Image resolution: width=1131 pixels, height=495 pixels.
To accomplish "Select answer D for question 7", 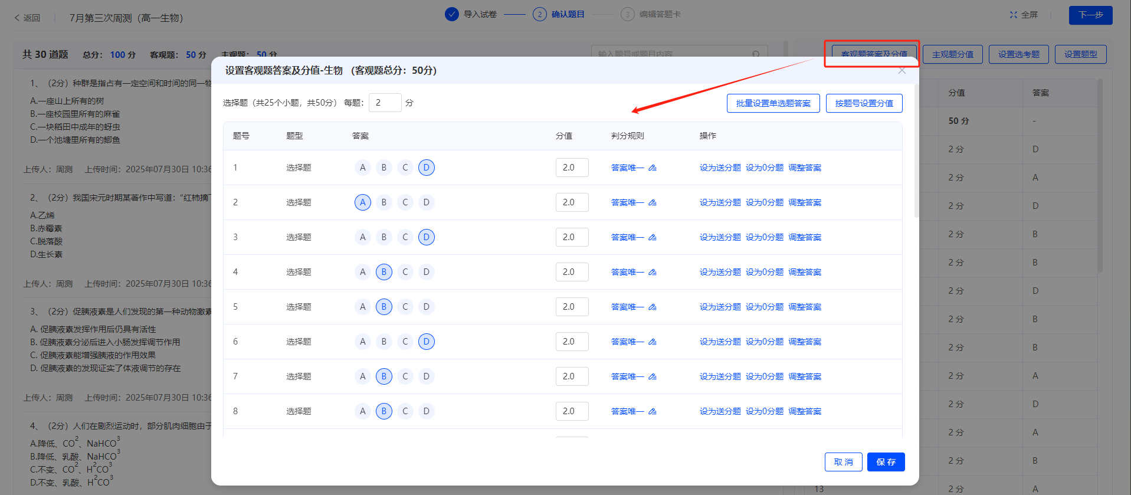I will pos(427,376).
